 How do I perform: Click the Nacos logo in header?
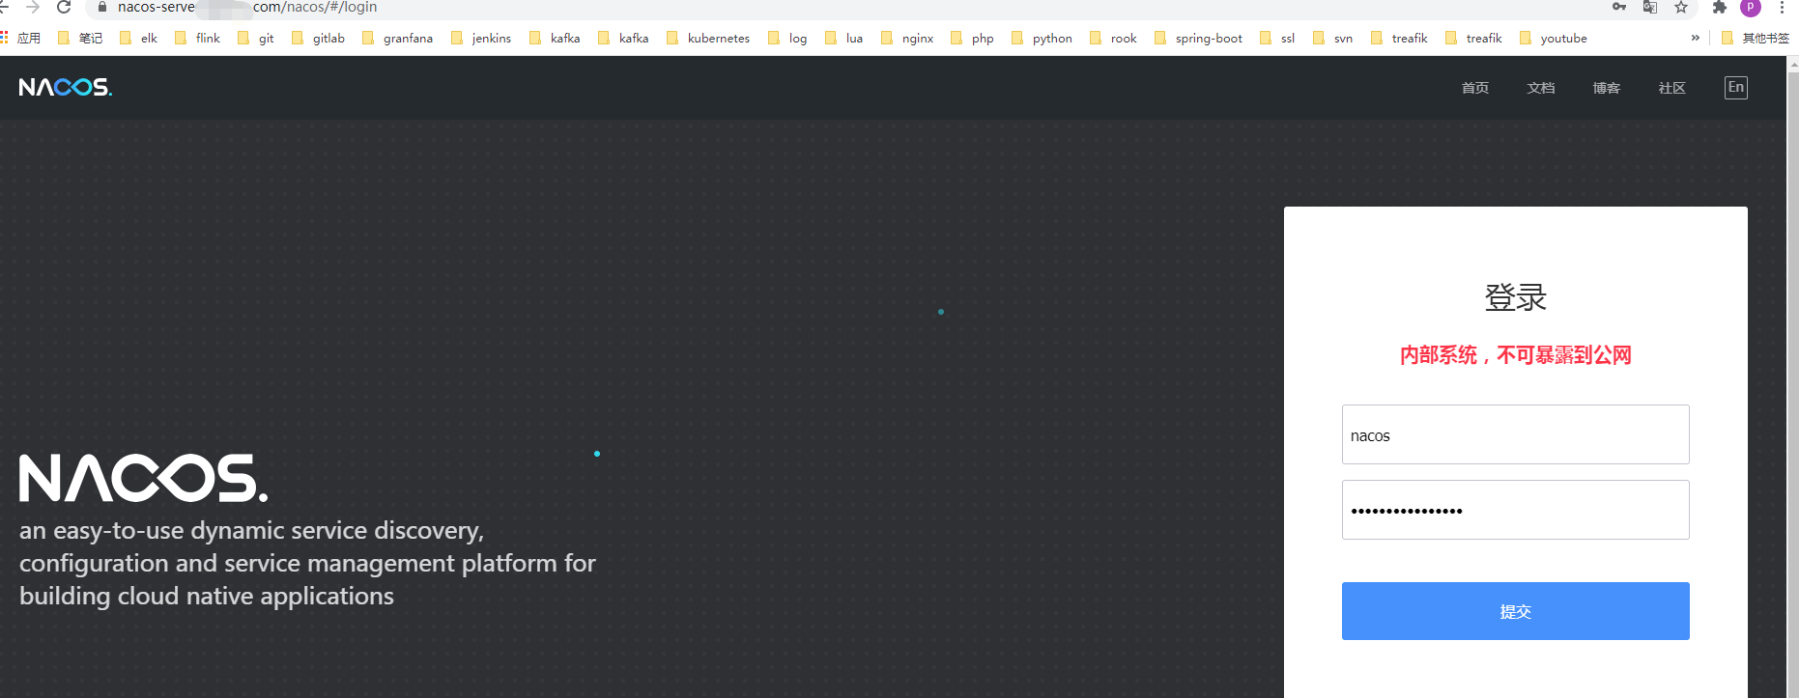66,87
